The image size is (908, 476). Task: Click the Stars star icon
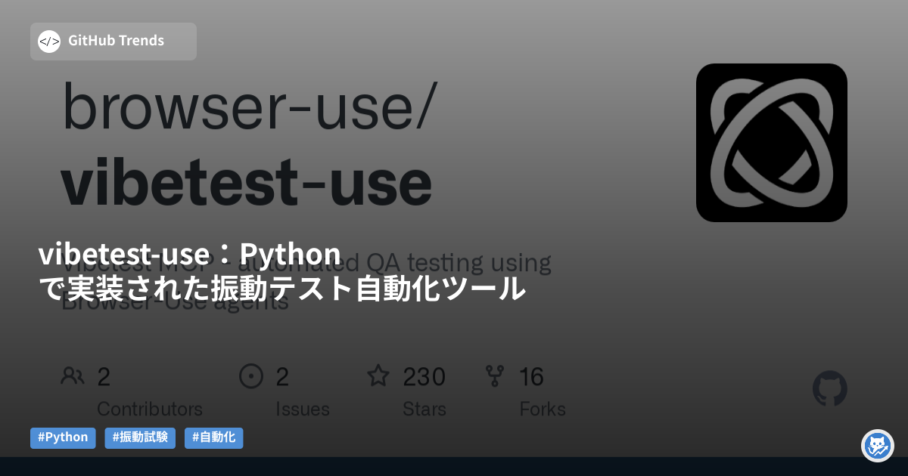tap(378, 376)
